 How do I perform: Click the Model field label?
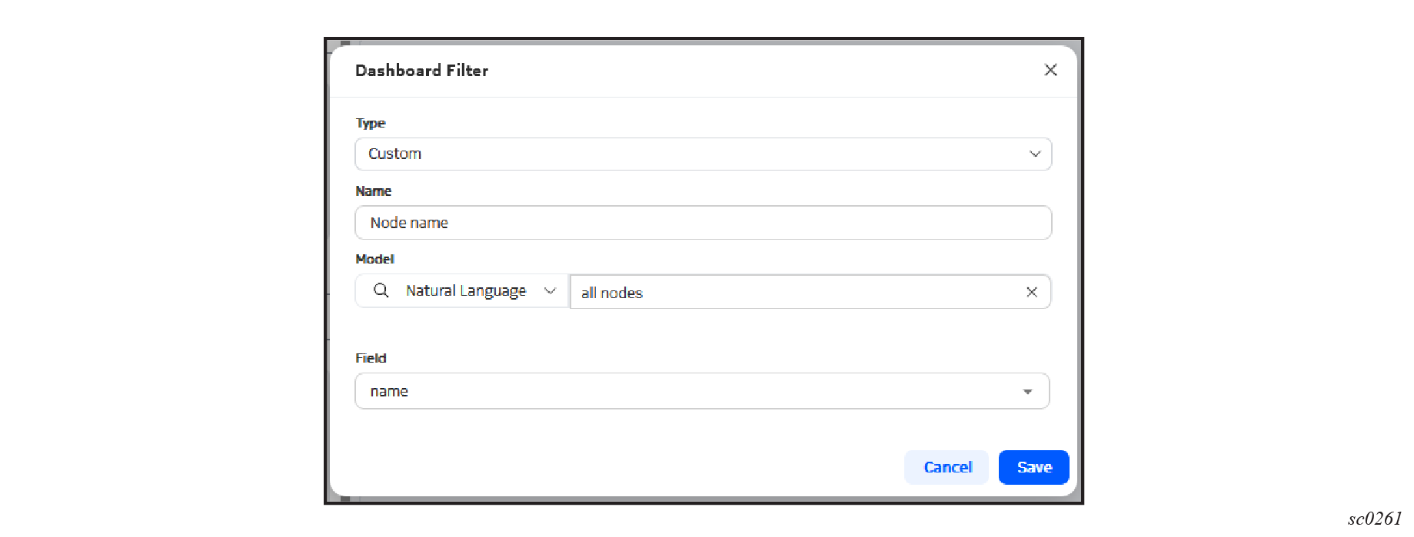374,259
